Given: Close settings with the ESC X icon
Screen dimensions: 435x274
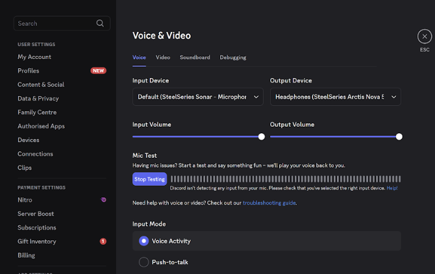Looking at the screenshot, I should pos(425,36).
